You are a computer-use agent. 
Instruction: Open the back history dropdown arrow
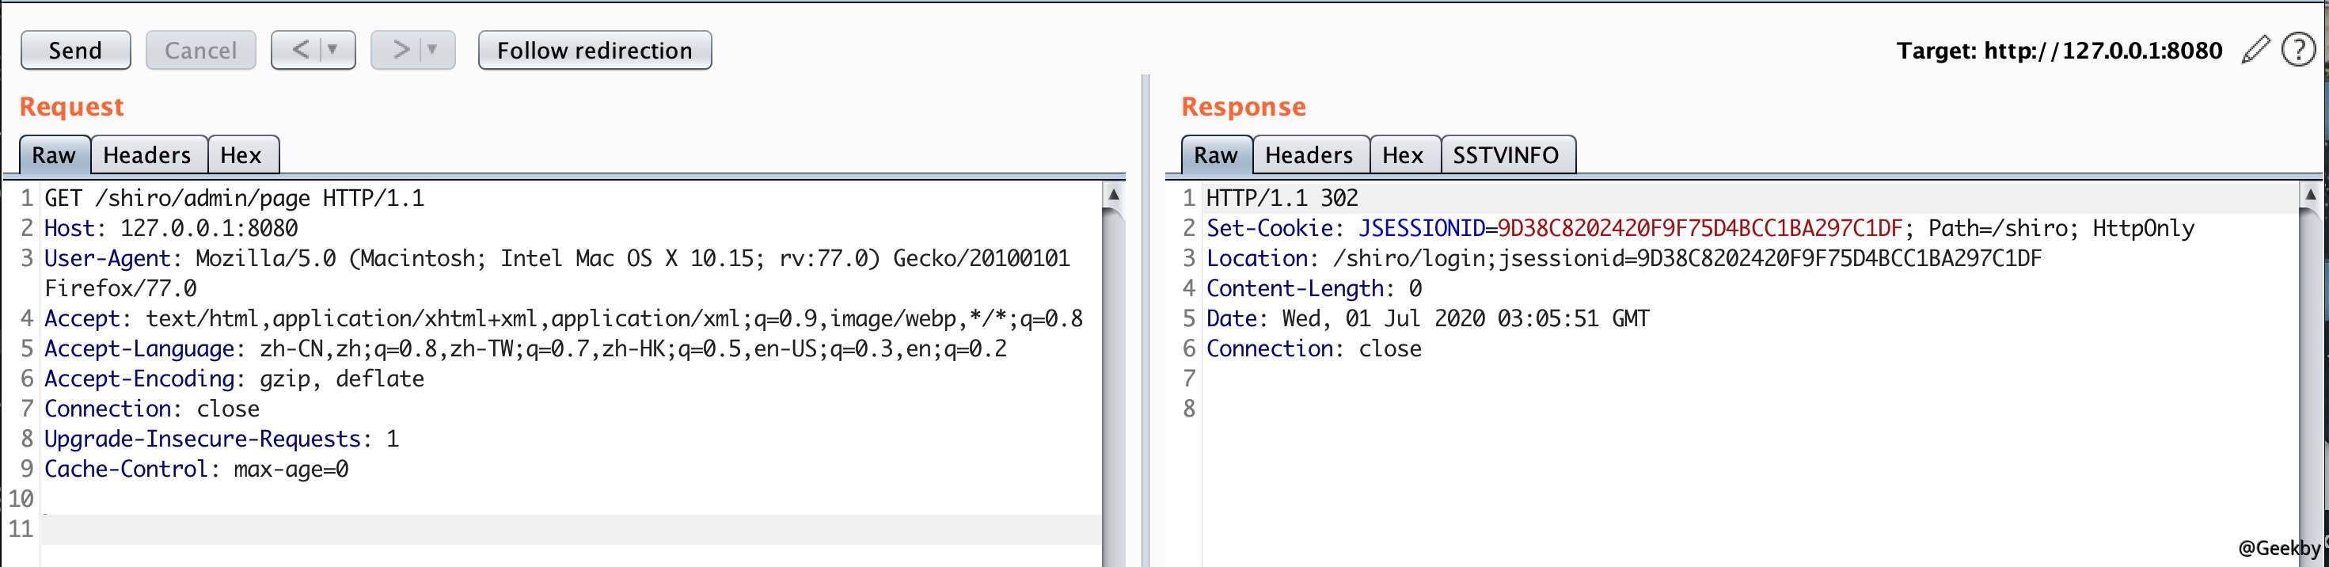(x=333, y=50)
